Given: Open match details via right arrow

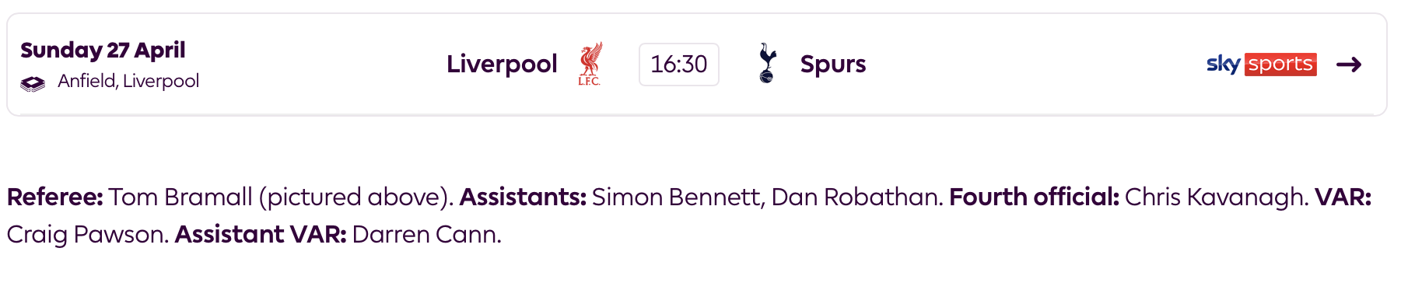Looking at the screenshot, I should [x=1349, y=65].
